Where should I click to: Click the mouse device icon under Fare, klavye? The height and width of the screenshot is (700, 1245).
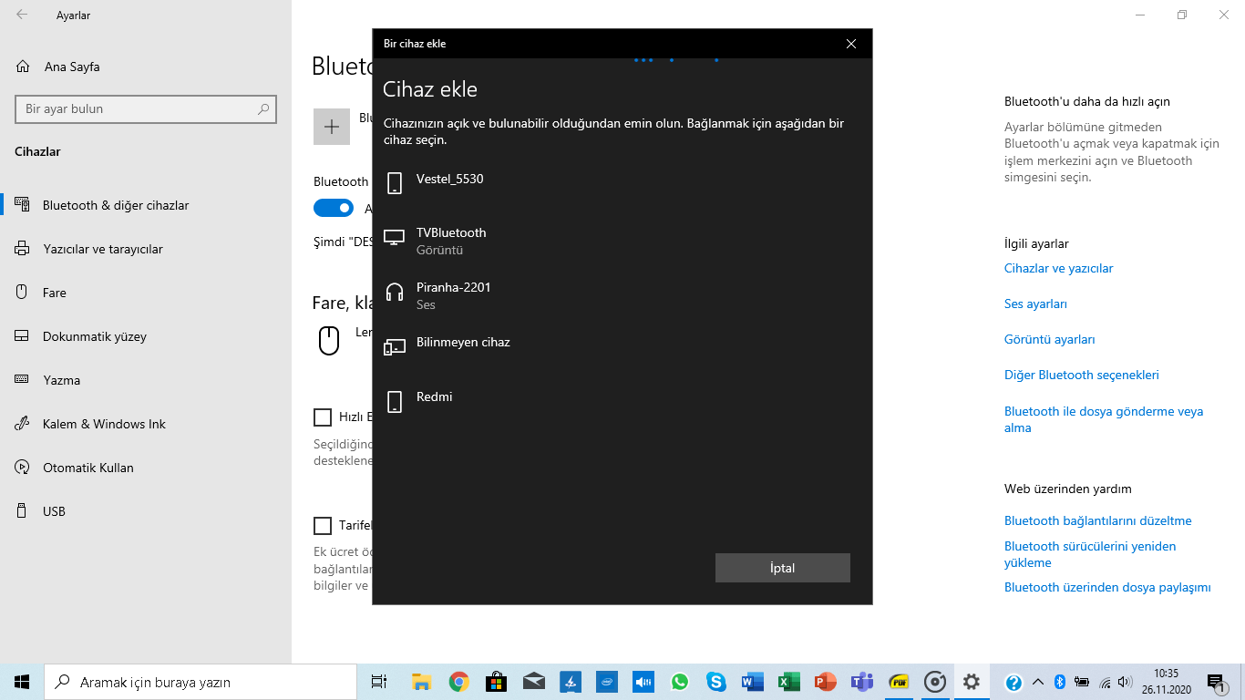point(329,340)
